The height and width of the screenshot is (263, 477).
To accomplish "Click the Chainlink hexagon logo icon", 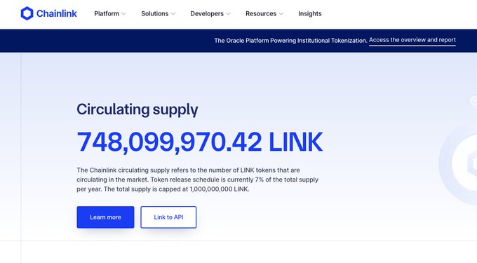I will pos(27,13).
